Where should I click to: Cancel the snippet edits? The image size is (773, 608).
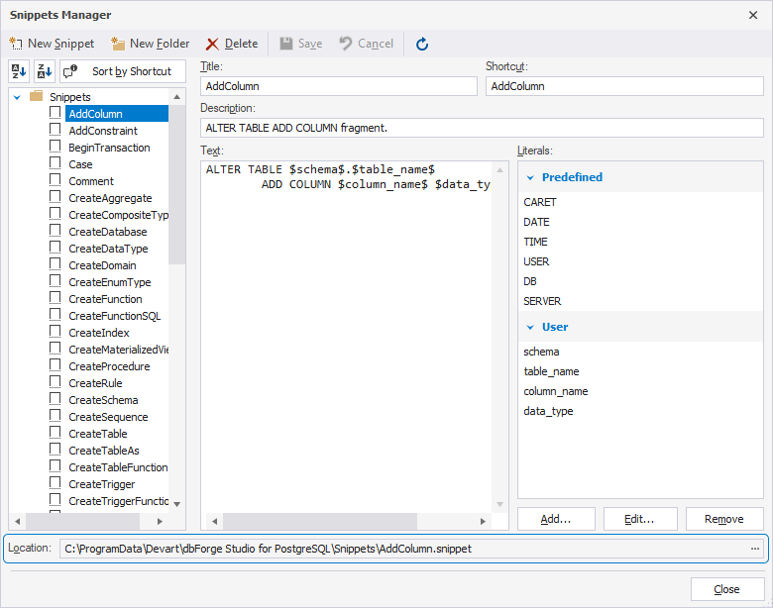367,44
